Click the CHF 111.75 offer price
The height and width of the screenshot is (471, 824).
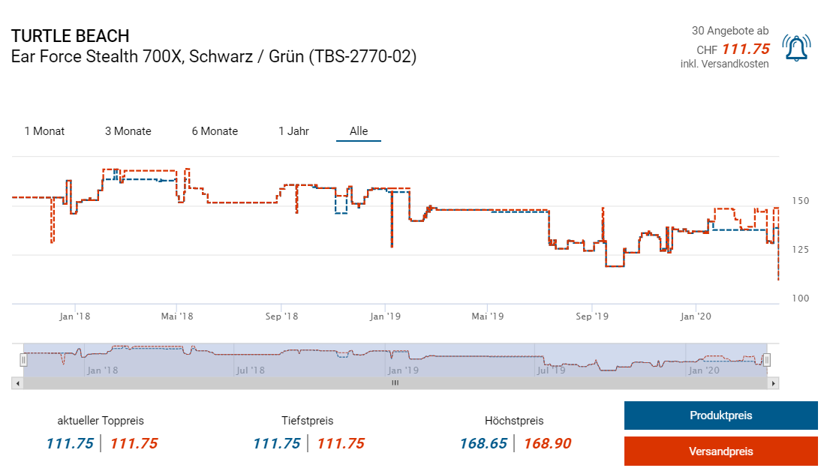[744, 49]
